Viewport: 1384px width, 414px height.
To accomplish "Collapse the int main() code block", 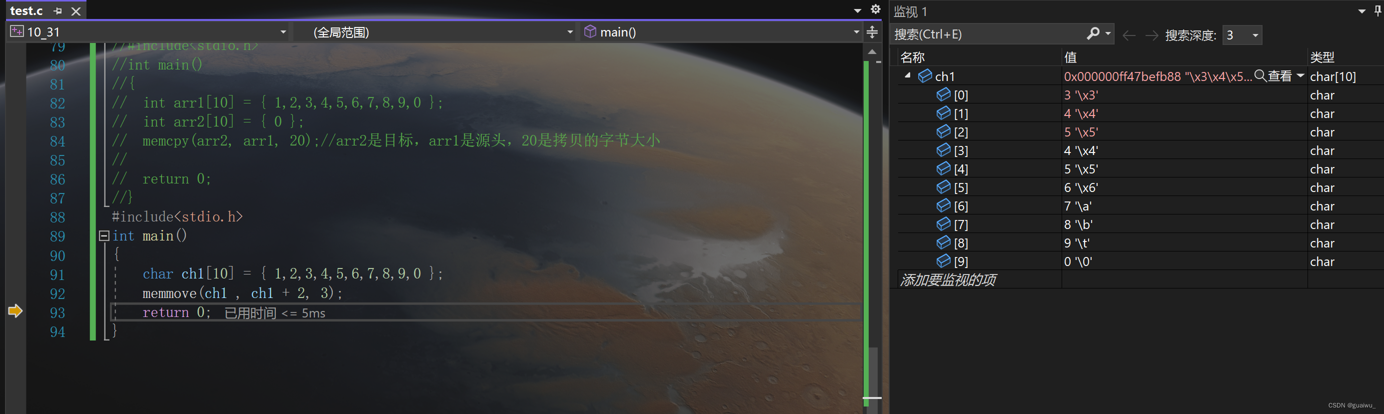I will [x=104, y=235].
